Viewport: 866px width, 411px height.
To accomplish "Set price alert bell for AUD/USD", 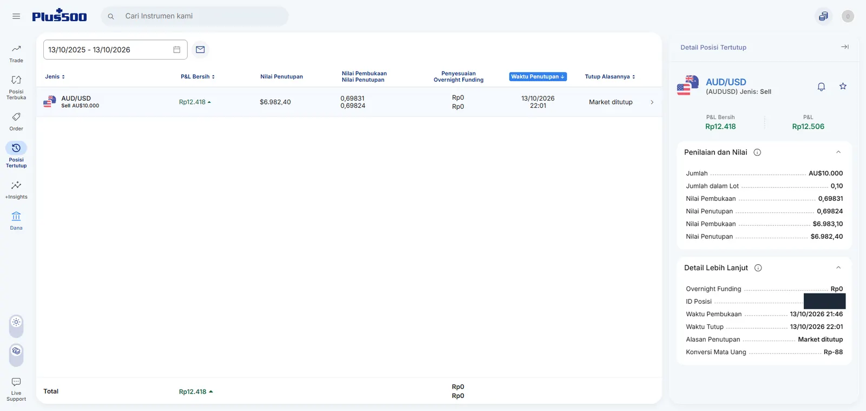I will (x=821, y=87).
